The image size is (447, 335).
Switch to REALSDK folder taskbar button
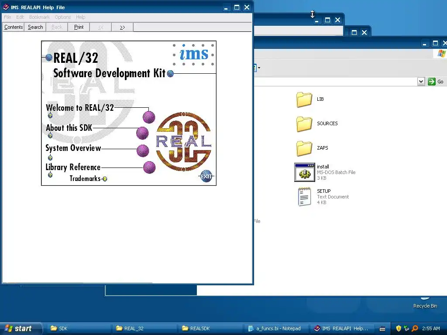tap(210, 328)
